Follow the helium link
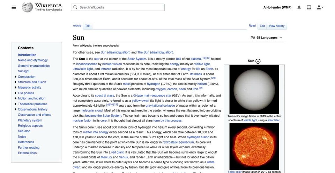Image resolution: width=335 pixels, height=173 pixels. coord(202,84)
